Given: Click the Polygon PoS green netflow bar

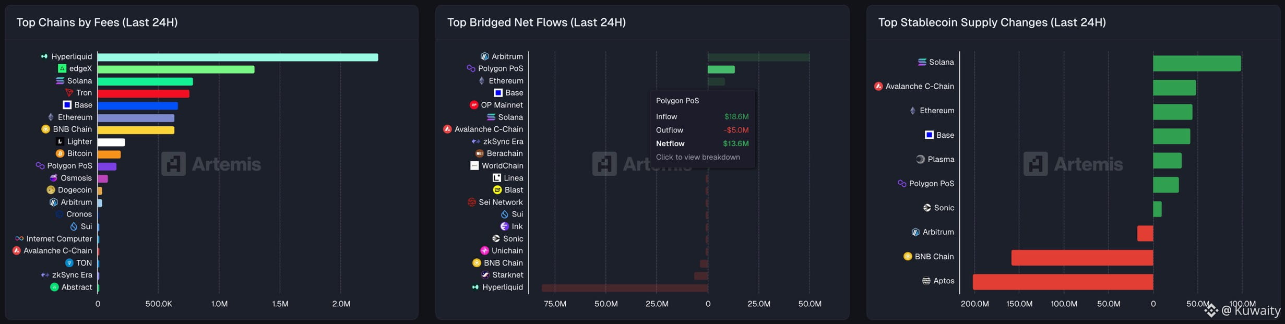Looking at the screenshot, I should tap(721, 69).
